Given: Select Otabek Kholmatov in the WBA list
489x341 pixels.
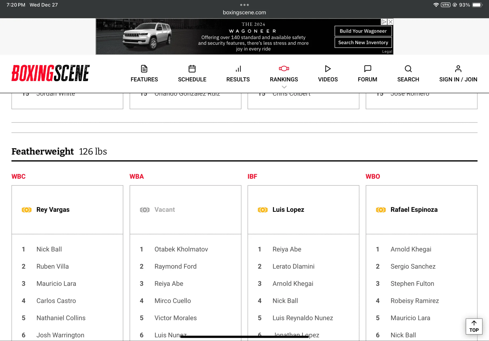Looking at the screenshot, I should [181, 249].
